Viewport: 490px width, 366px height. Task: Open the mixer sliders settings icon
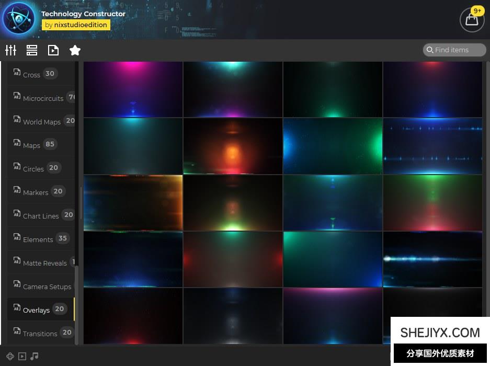tap(11, 50)
